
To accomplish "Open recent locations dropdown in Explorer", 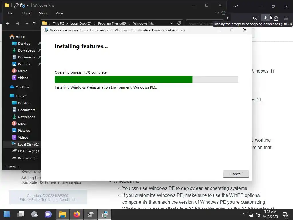I will 27,23.
